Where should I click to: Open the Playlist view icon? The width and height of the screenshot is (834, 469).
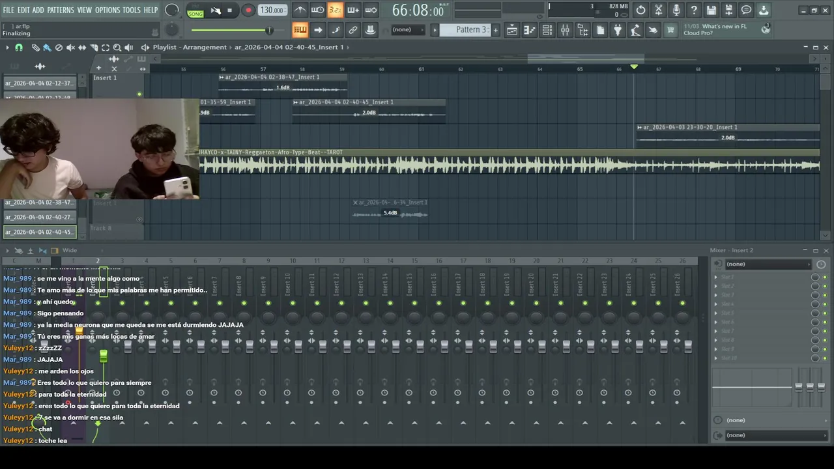[512, 30]
